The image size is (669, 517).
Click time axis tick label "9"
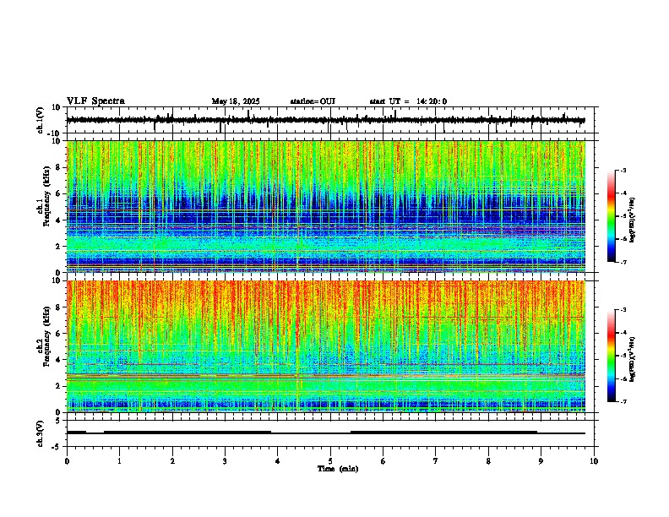(541, 460)
